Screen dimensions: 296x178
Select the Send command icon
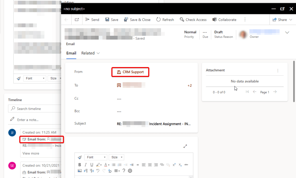tap(88, 19)
